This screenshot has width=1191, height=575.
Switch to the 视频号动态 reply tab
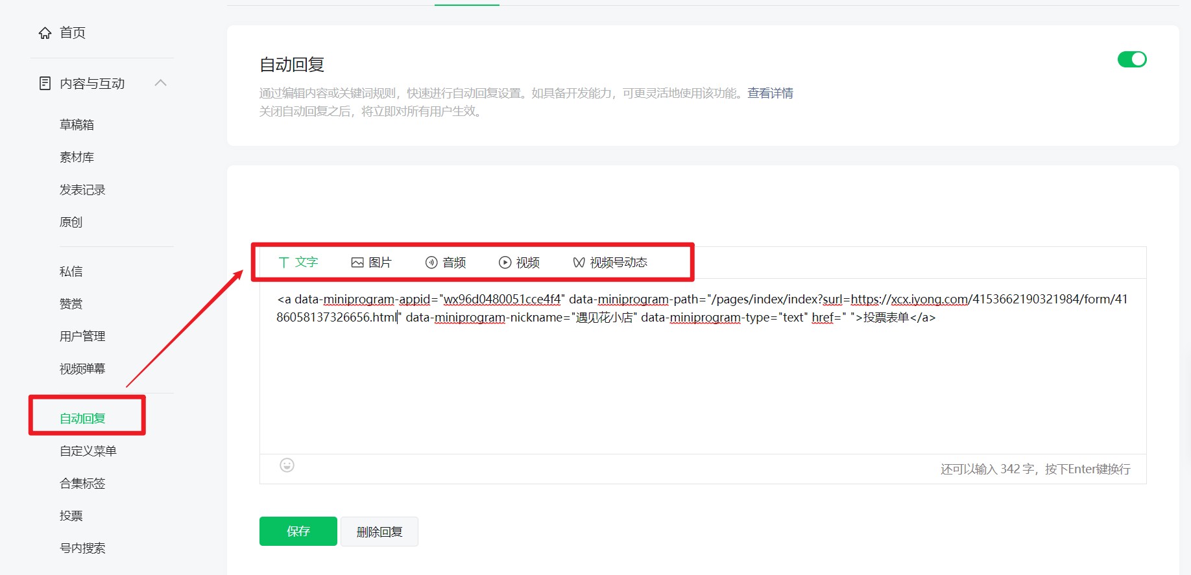click(x=610, y=263)
